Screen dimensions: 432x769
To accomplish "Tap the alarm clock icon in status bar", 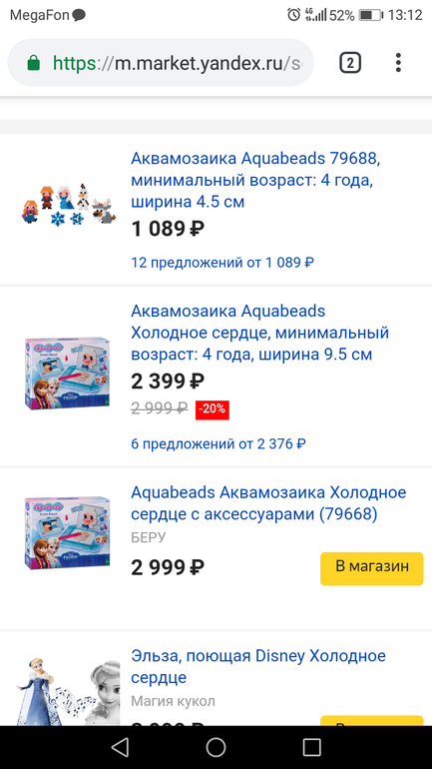I will 293,15.
